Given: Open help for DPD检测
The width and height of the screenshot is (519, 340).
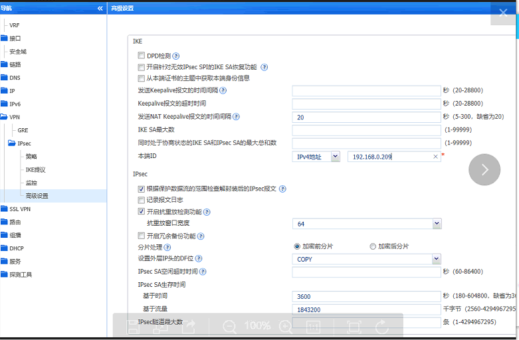Looking at the screenshot, I should point(176,56).
